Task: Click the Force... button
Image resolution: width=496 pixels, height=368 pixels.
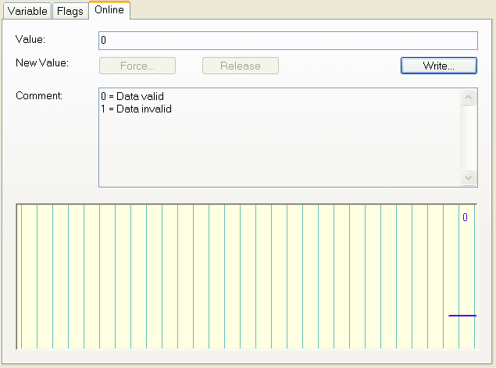Action: coord(137,66)
